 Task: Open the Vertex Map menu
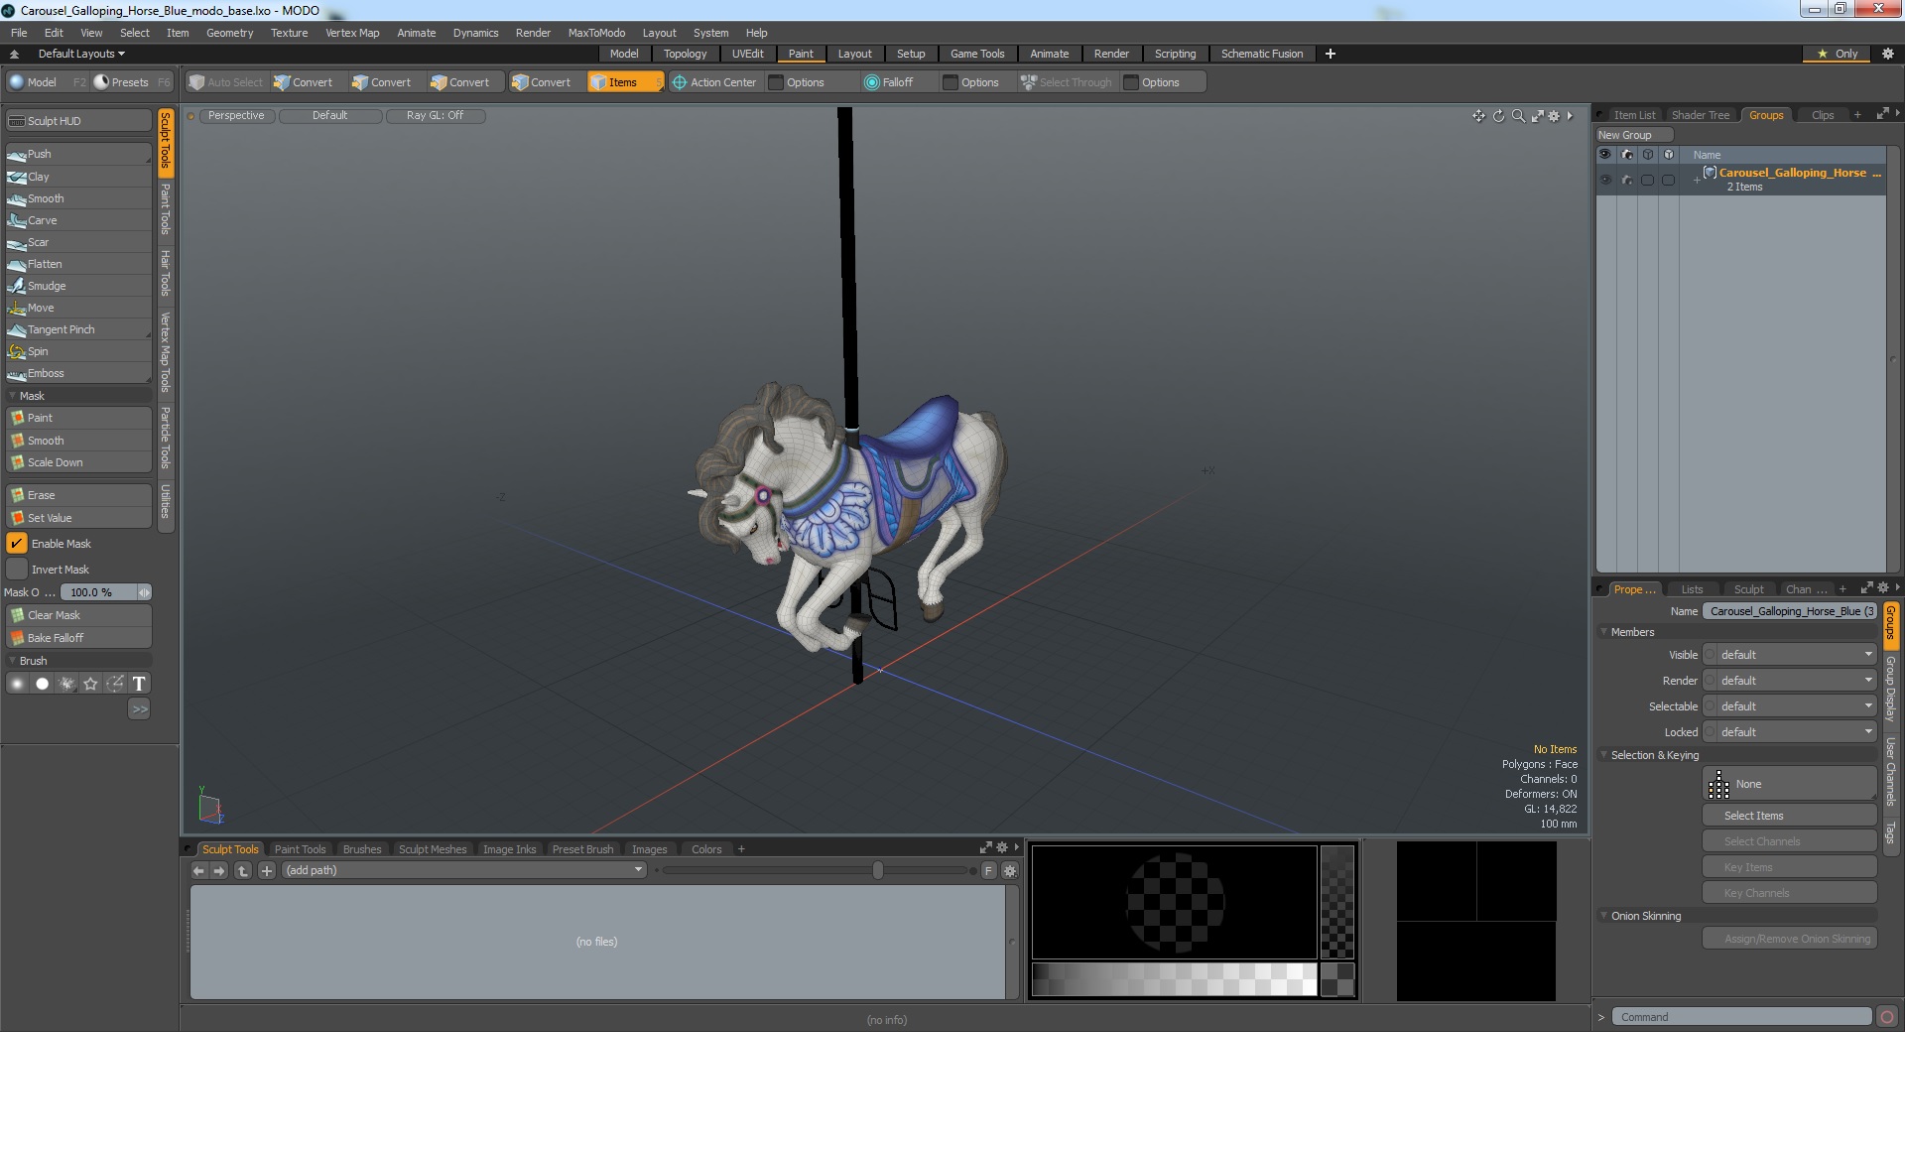pos(352,33)
